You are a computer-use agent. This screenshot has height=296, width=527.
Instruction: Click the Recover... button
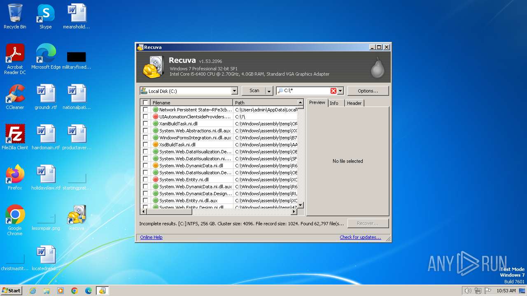pos(368,223)
